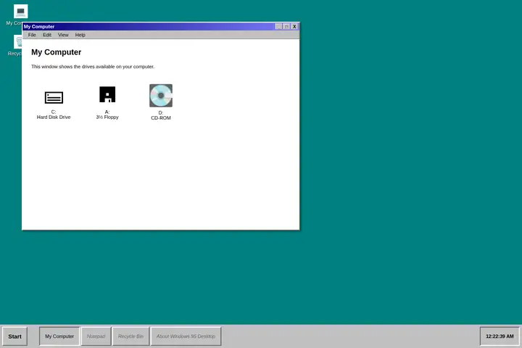
Task: Open the View menu
Action: click(x=63, y=35)
